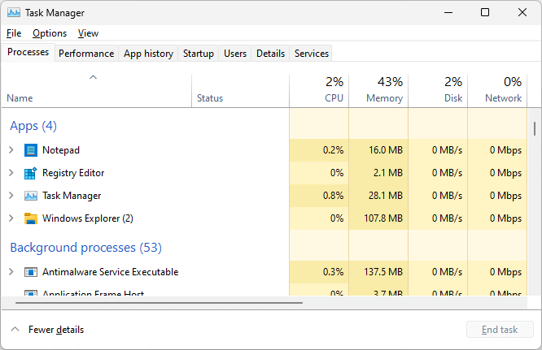This screenshot has width=542, height=350.
Task: Switch to the Users tab
Action: [235, 54]
